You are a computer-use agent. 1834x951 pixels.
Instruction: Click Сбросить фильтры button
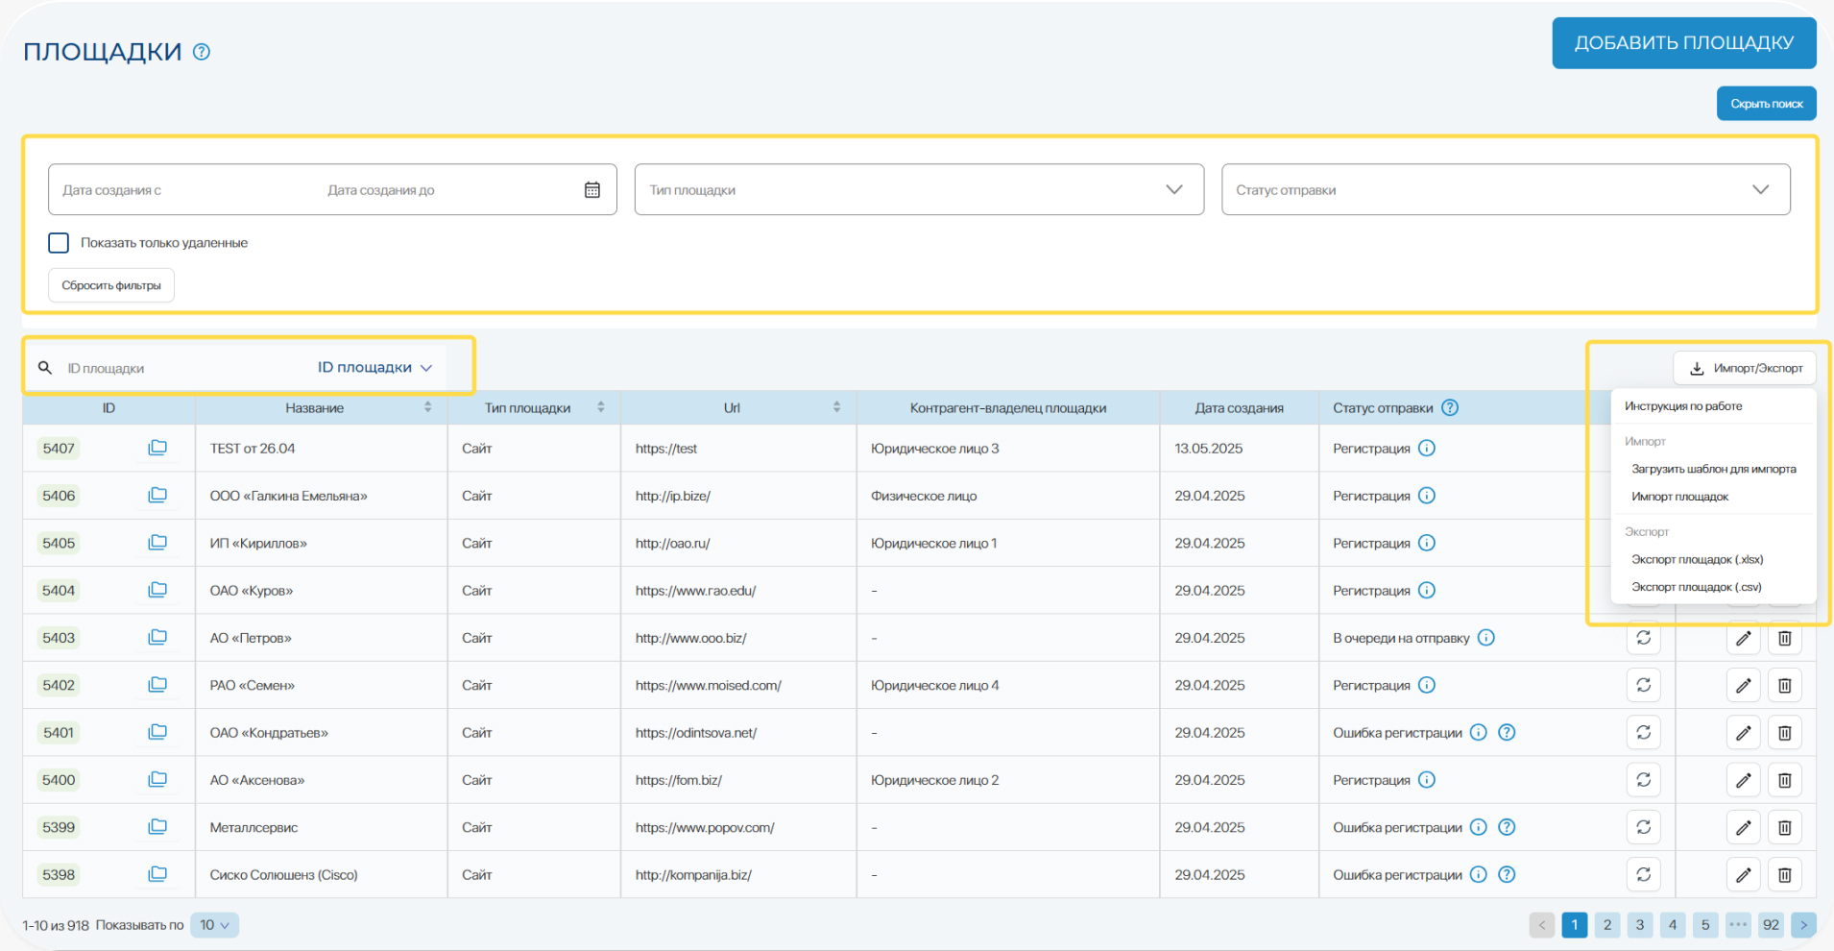click(111, 285)
